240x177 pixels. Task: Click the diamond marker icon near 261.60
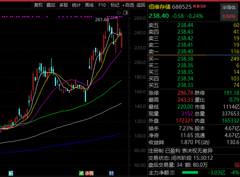pyautogui.click(x=119, y=12)
